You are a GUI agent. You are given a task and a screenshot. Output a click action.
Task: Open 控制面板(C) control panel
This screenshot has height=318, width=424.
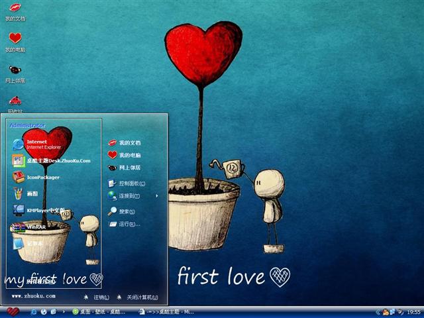(127, 184)
